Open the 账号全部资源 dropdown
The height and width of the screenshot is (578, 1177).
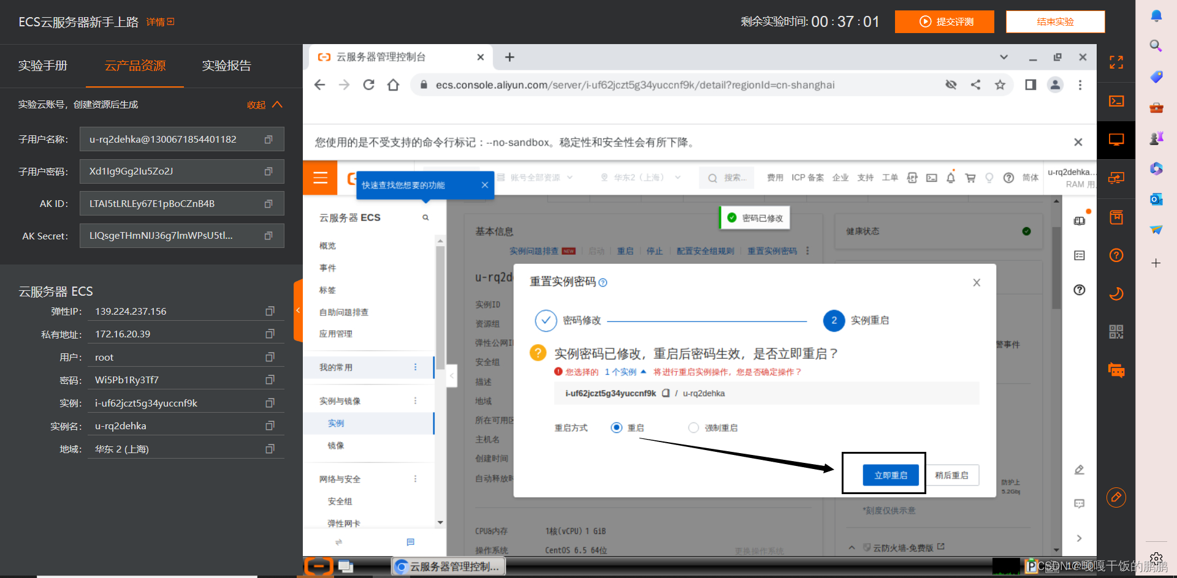[535, 178]
